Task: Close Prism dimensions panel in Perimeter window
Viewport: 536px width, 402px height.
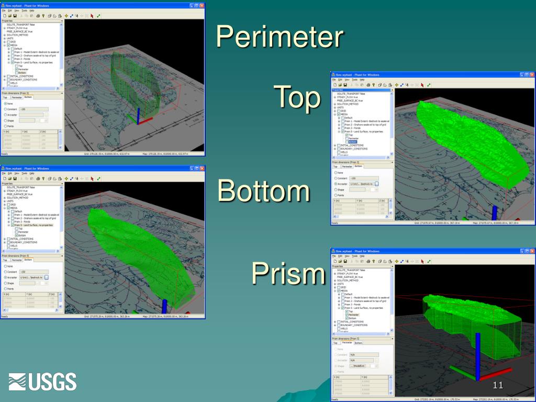Action: pos(62,93)
